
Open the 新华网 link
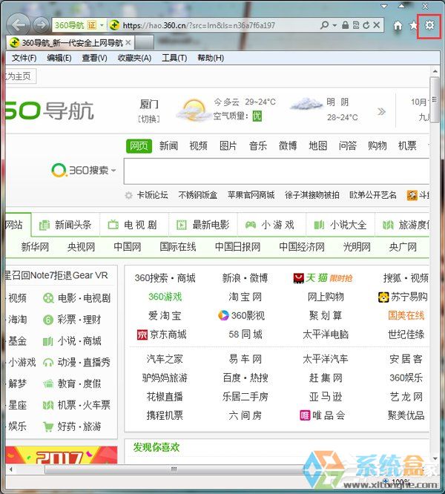point(35,247)
